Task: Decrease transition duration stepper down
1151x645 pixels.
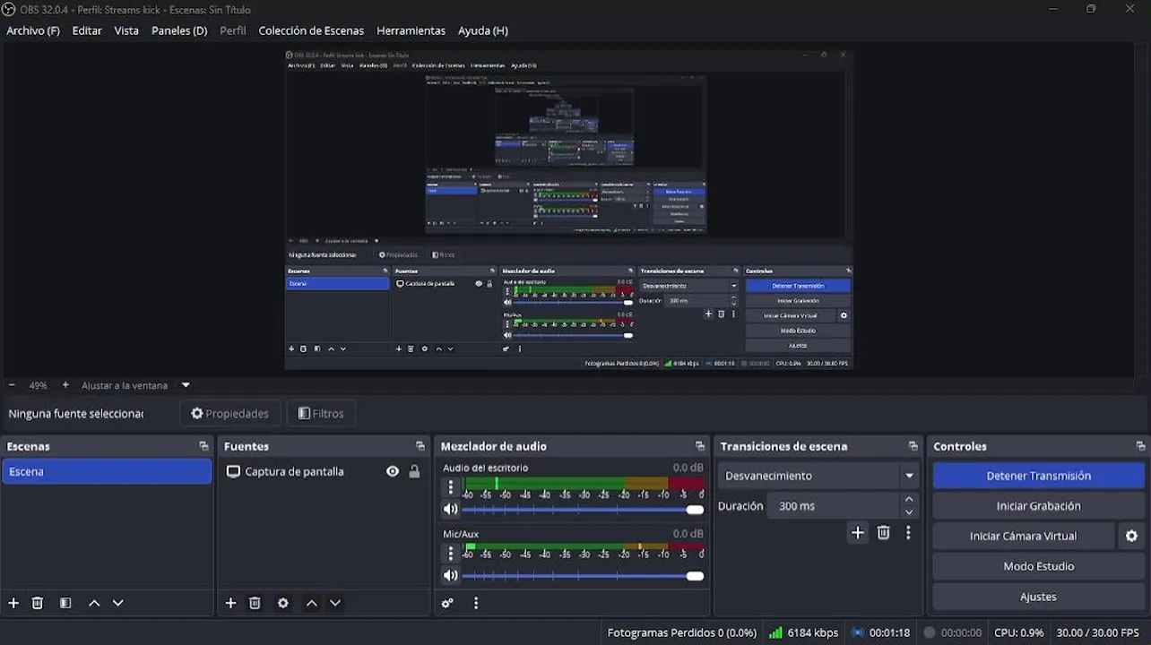Action: tap(910, 512)
